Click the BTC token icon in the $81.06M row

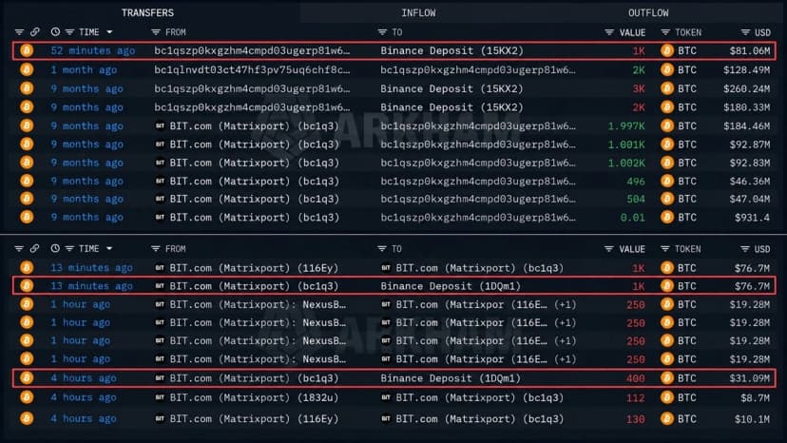coord(667,50)
